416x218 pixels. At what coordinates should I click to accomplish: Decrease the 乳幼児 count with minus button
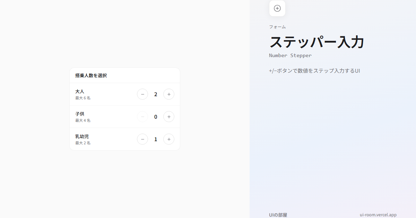click(x=142, y=139)
